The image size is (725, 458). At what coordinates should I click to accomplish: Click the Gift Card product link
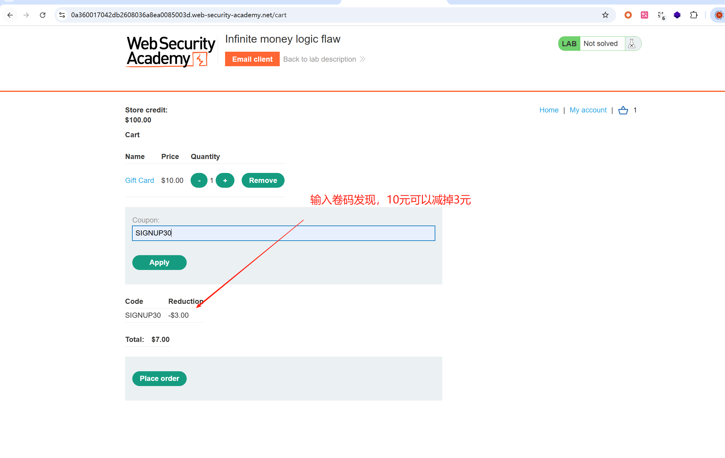click(140, 180)
